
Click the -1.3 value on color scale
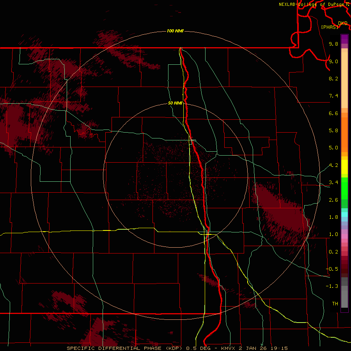click(x=332, y=286)
